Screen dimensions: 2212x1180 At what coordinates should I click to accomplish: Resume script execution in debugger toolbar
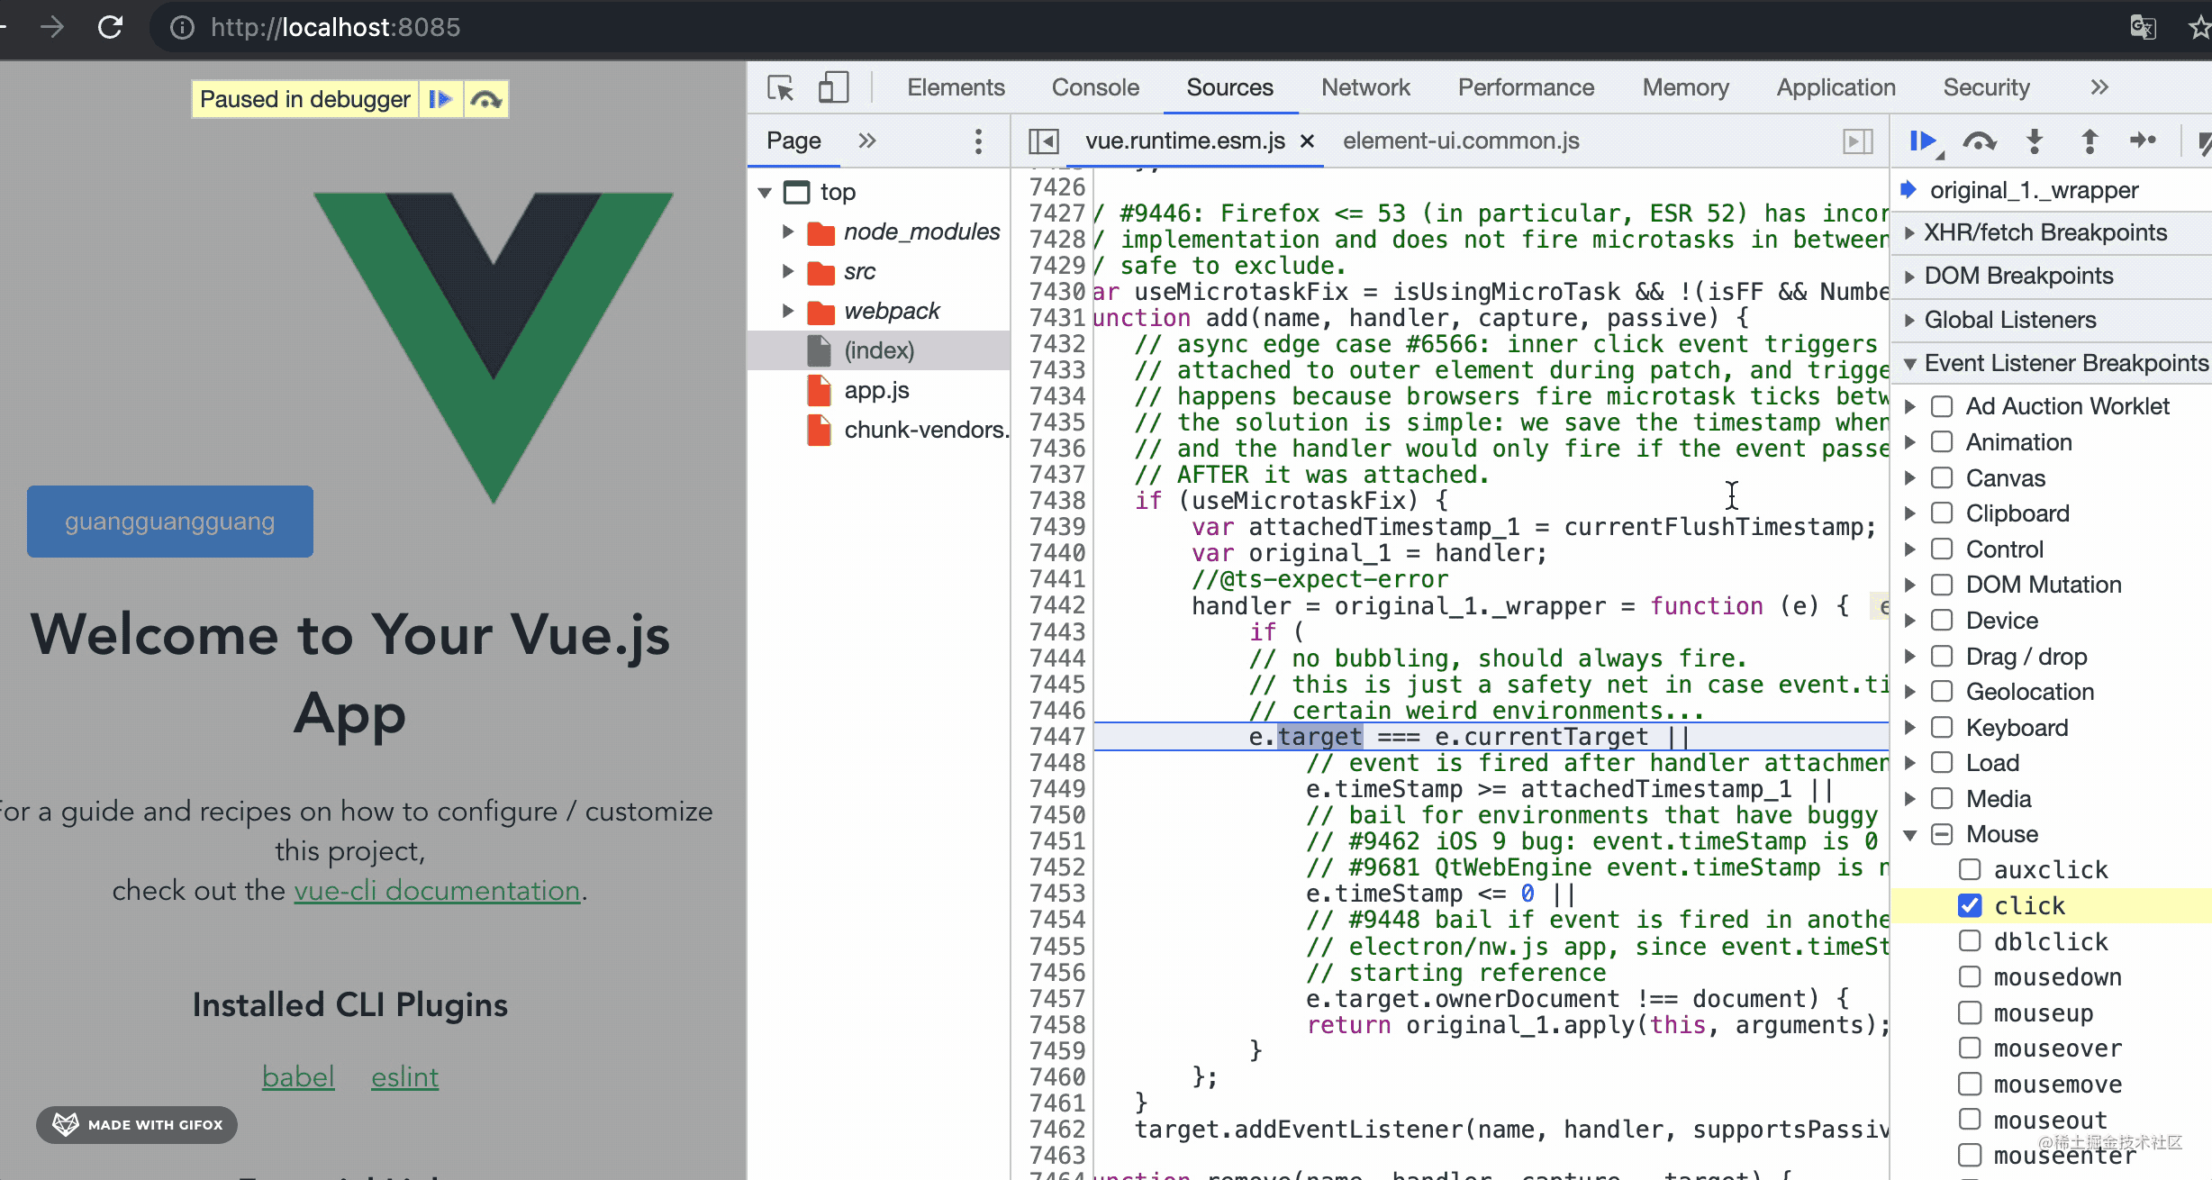(x=1922, y=141)
